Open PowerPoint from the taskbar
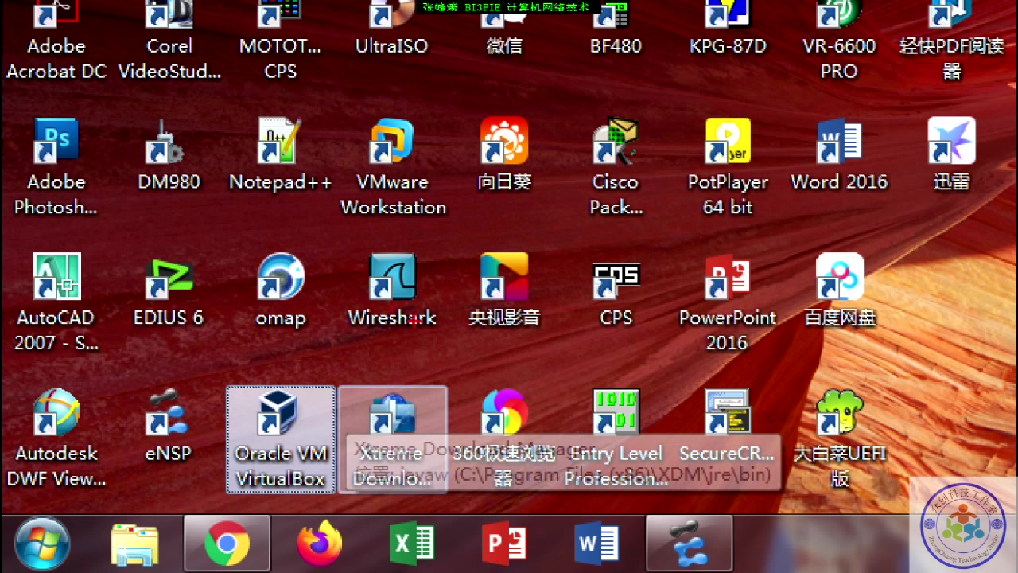 (x=504, y=544)
